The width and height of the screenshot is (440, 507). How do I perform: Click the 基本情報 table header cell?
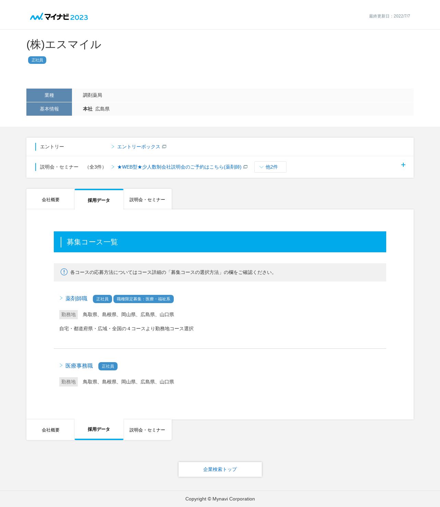click(x=49, y=109)
